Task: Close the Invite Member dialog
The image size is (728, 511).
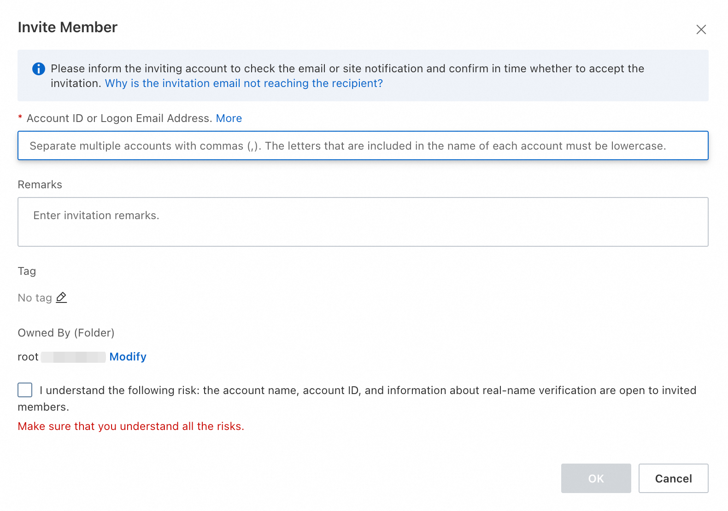Action: coord(701,29)
